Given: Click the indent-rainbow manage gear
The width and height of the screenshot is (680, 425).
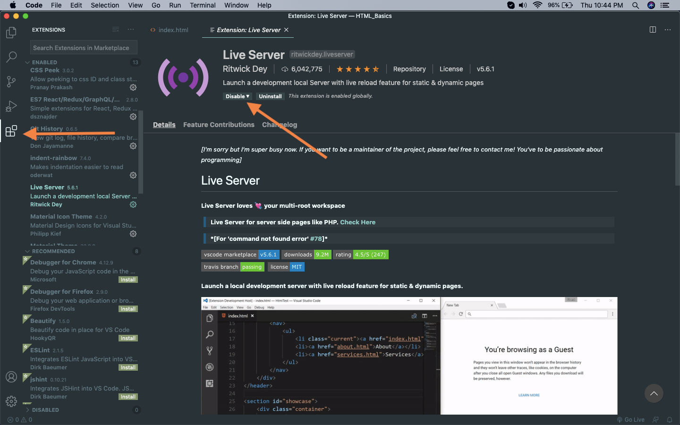Looking at the screenshot, I should point(133,175).
